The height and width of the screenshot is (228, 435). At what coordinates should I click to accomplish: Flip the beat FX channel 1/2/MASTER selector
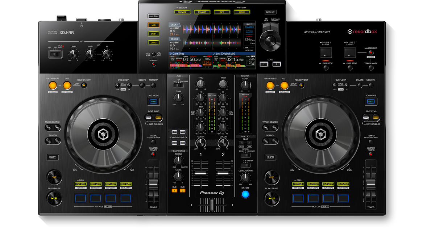245,165
